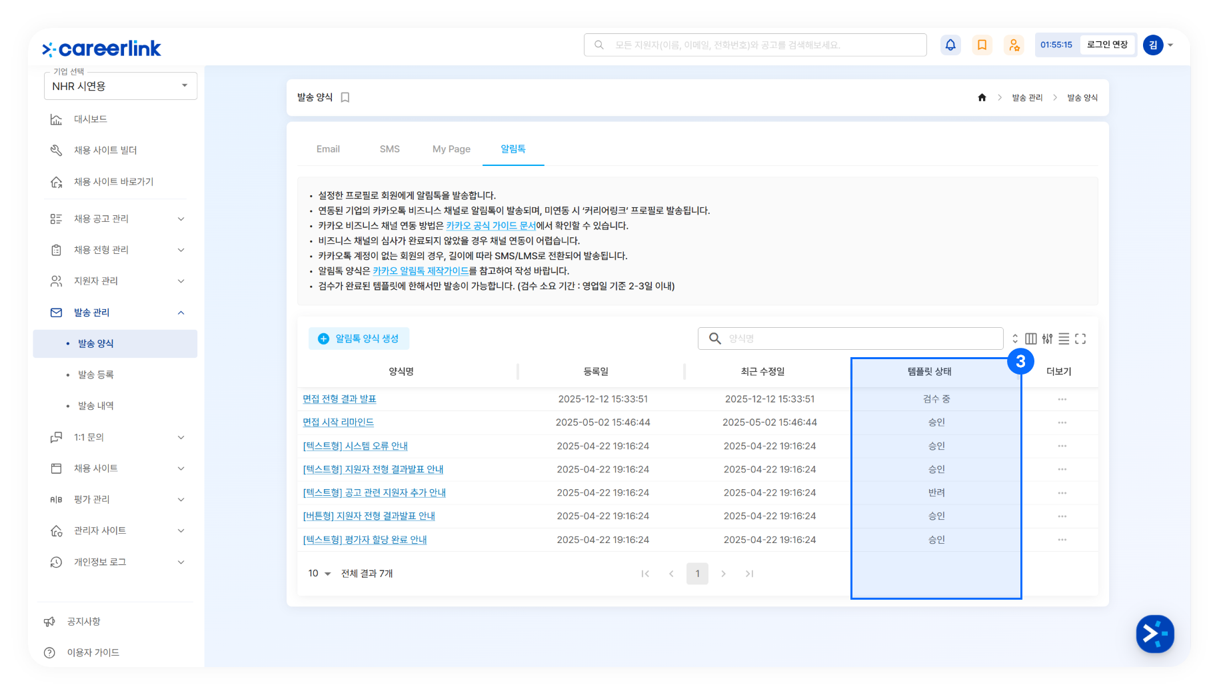
Task: Focus the global applicant search field
Action: [x=755, y=45]
